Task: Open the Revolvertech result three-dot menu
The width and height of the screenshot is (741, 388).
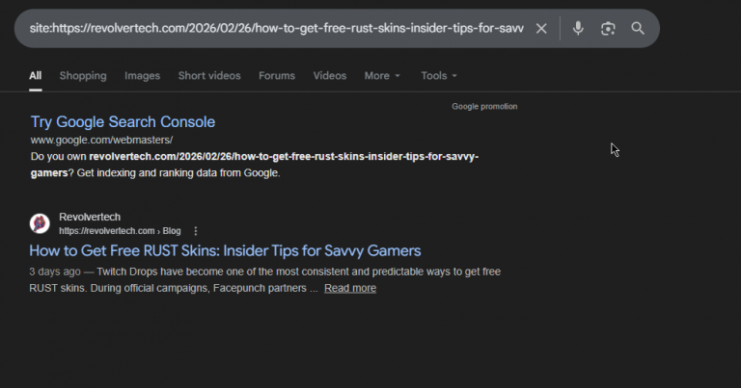Action: (196, 231)
